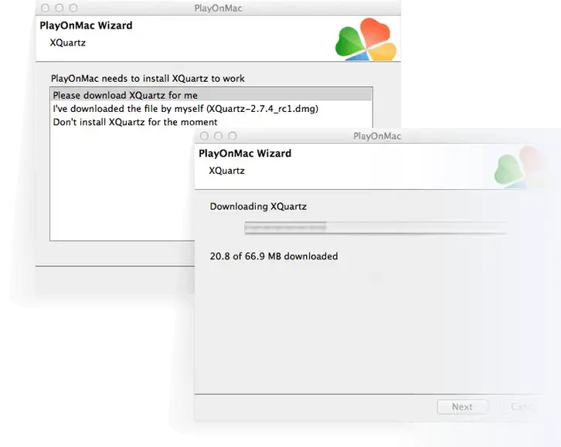The height and width of the screenshot is (447, 561).
Task: Click the front window's PlayOnMac title bar
Action: pyautogui.click(x=377, y=136)
